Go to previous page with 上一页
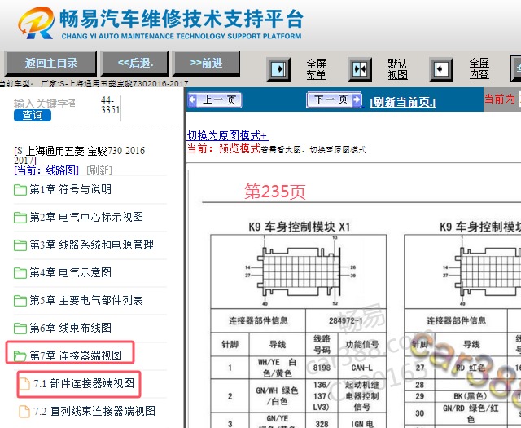 [x=215, y=99]
